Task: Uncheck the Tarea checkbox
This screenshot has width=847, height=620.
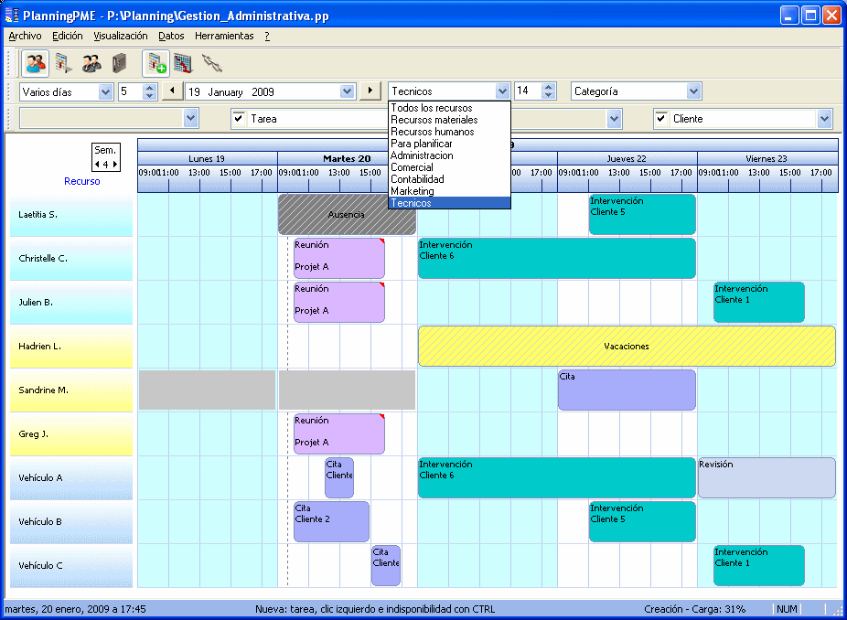Action: 239,118
